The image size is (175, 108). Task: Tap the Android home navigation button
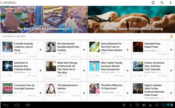[x=17, y=105]
